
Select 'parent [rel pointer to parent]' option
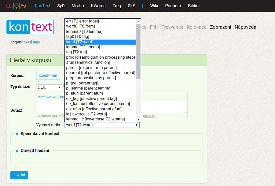100,68
